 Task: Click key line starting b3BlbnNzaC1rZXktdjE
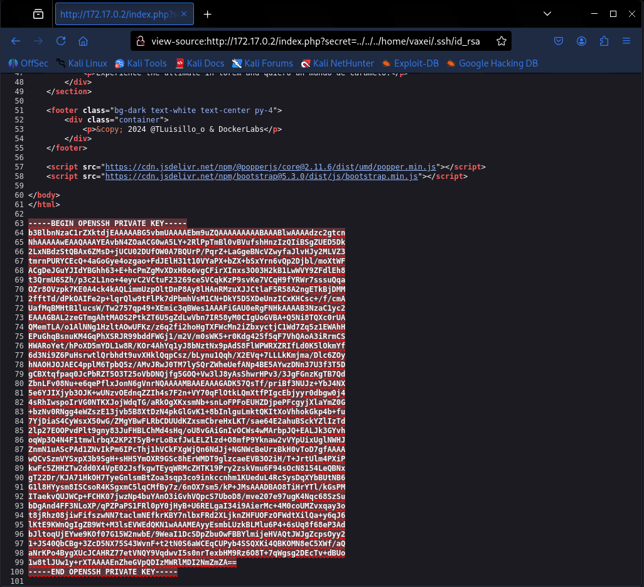click(187, 233)
